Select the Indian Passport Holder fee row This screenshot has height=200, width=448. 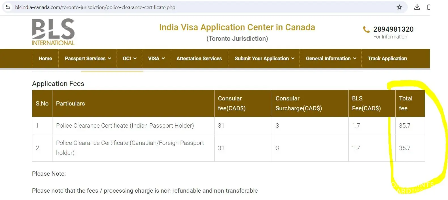pos(125,126)
